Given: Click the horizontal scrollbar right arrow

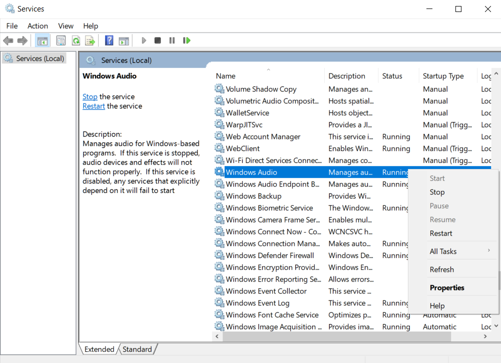Looking at the screenshot, I should point(485,337).
